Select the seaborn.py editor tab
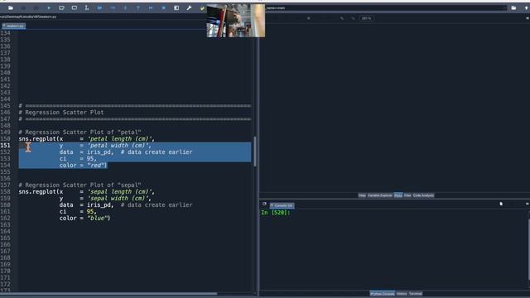This screenshot has width=530, height=298. coord(13,26)
